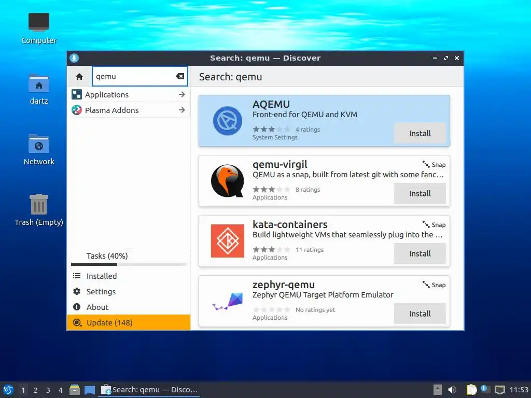Click kata-containers star rating

[272, 250]
